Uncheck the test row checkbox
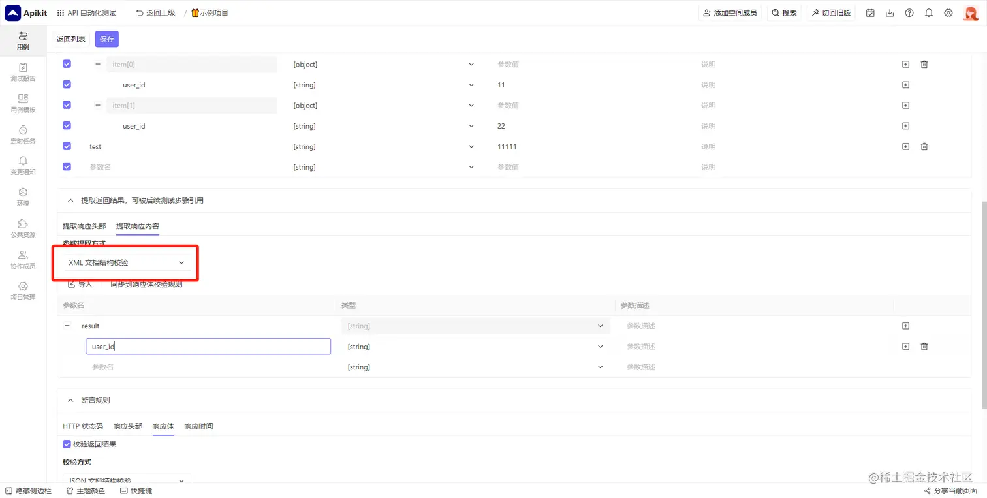The image size is (987, 498). click(67, 146)
